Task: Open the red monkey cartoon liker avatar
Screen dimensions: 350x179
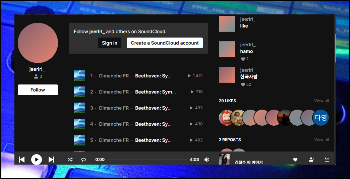Action: pyautogui.click(x=225, y=118)
